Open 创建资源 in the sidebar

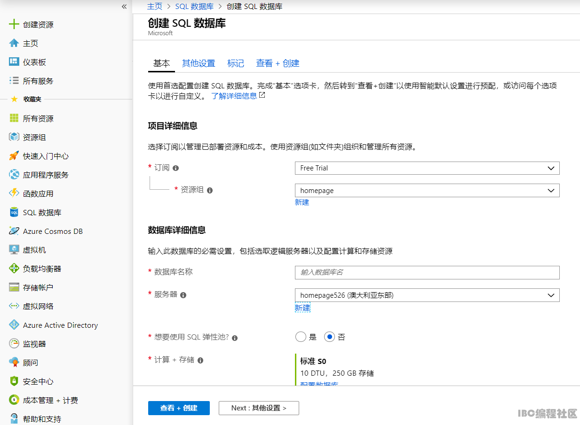pos(38,24)
